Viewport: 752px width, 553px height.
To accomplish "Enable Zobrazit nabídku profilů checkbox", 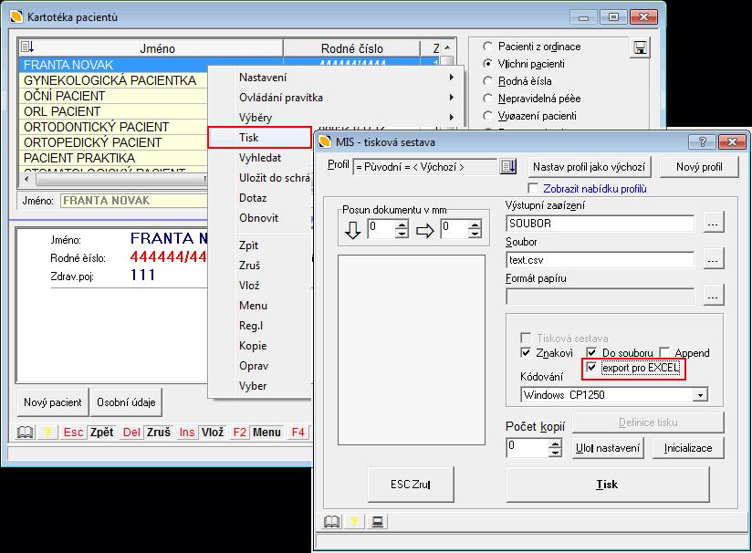I will tap(533, 188).
